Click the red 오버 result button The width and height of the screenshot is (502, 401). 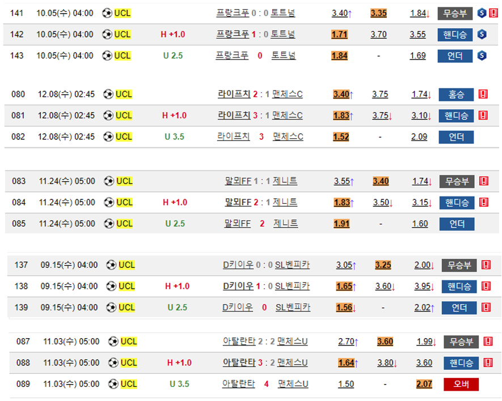pos(461,384)
